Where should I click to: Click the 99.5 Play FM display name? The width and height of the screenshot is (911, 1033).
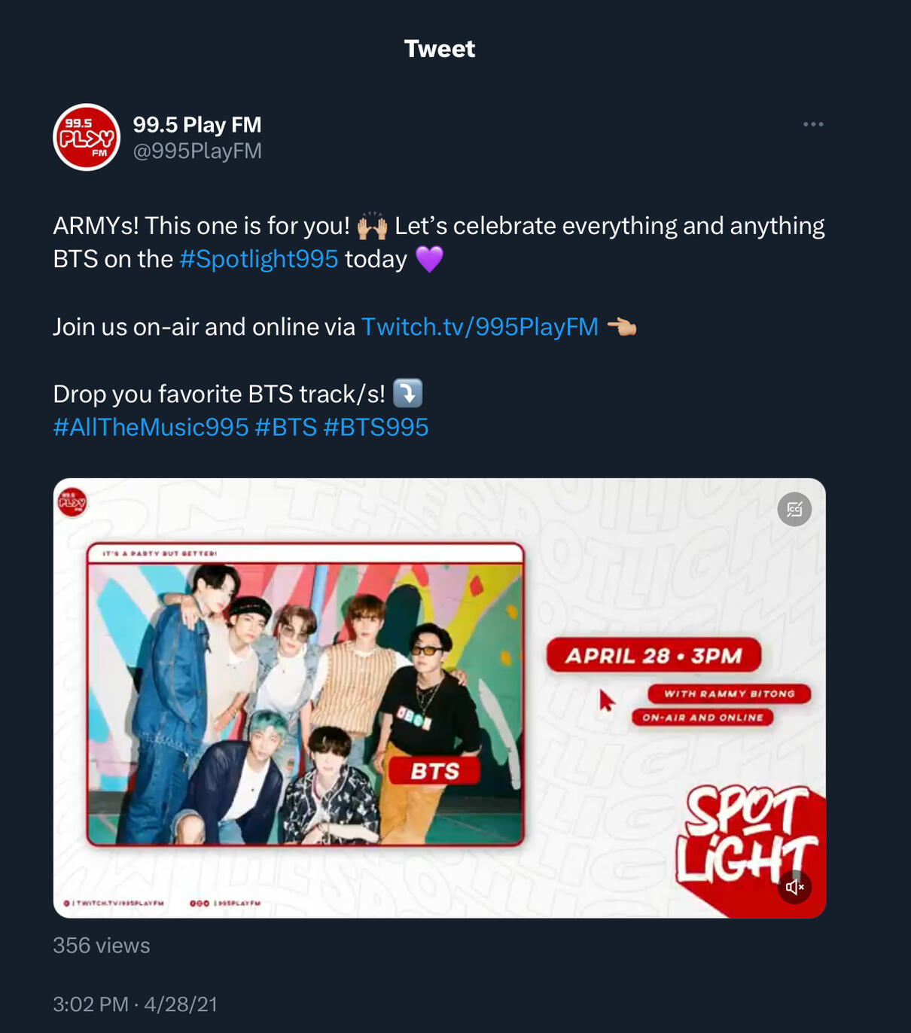point(197,124)
